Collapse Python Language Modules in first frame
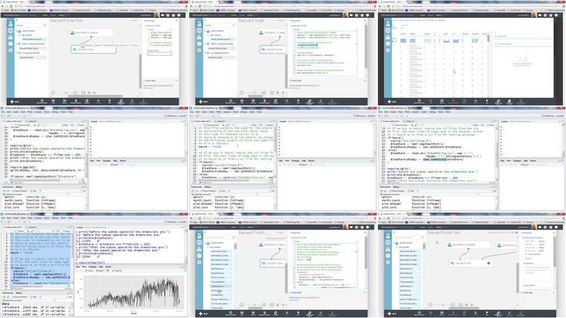The height and width of the screenshot is (318, 566). tap(17, 44)
